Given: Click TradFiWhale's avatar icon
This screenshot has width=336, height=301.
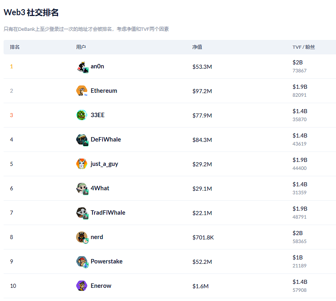Looking at the screenshot, I should pyautogui.click(x=82, y=213).
